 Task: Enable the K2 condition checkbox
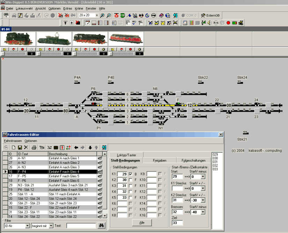[131, 180]
